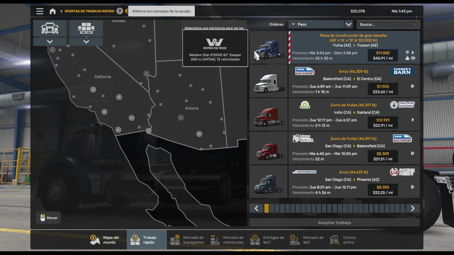Open Convoy activo tab
Screen dimensions: 454x255
click(x=343, y=240)
